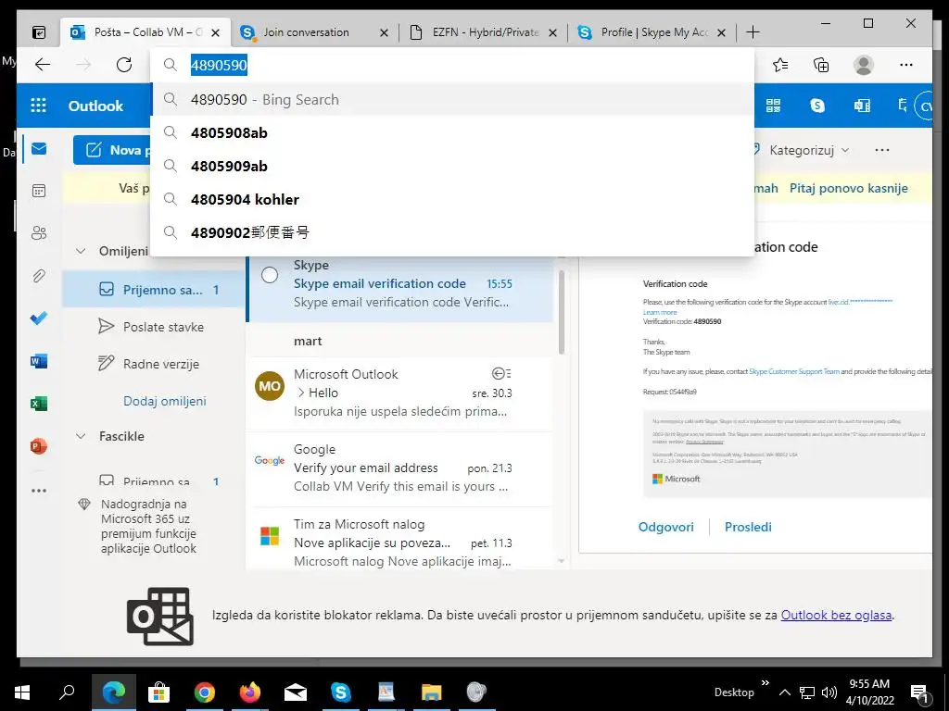This screenshot has width=949, height=711.
Task: Click browser Back arrow
Action: 43,65
